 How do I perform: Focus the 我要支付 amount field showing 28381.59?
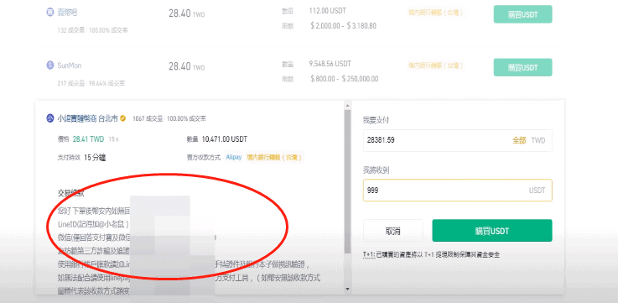point(458,140)
